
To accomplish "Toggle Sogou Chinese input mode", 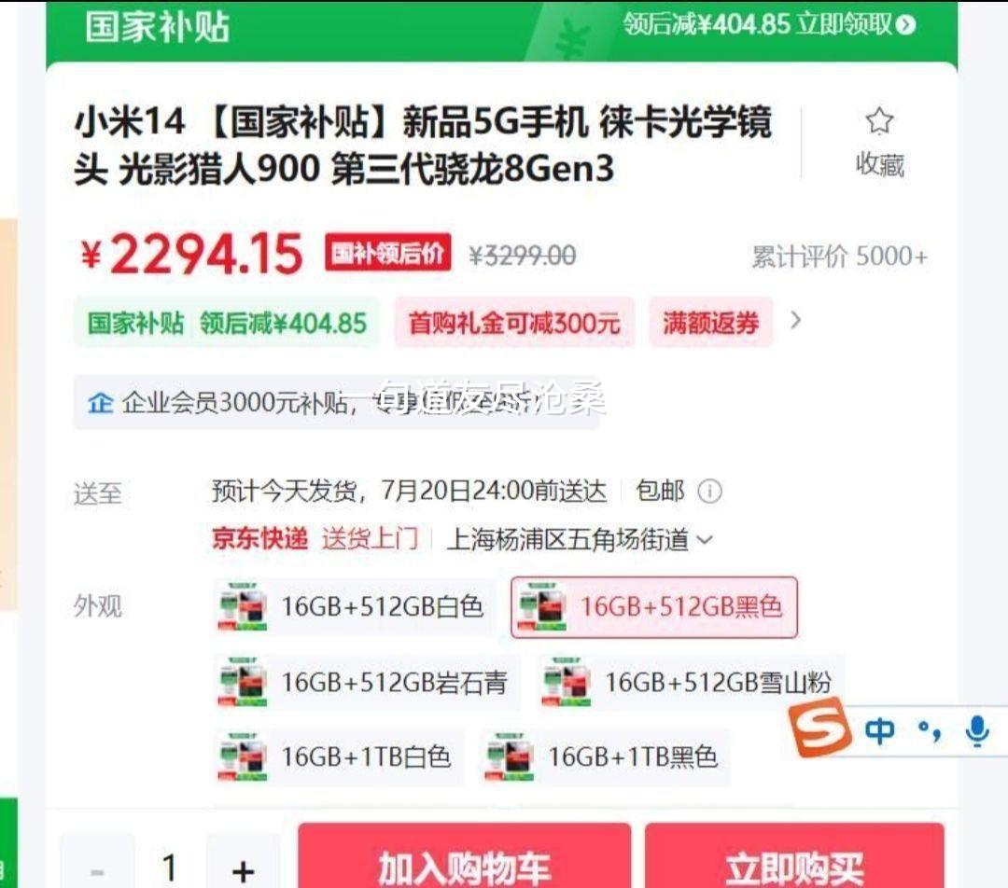I will (x=879, y=731).
